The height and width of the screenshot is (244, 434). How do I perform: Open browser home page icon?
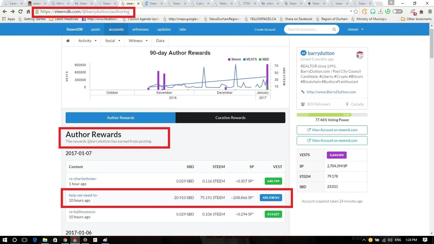pos(28,12)
